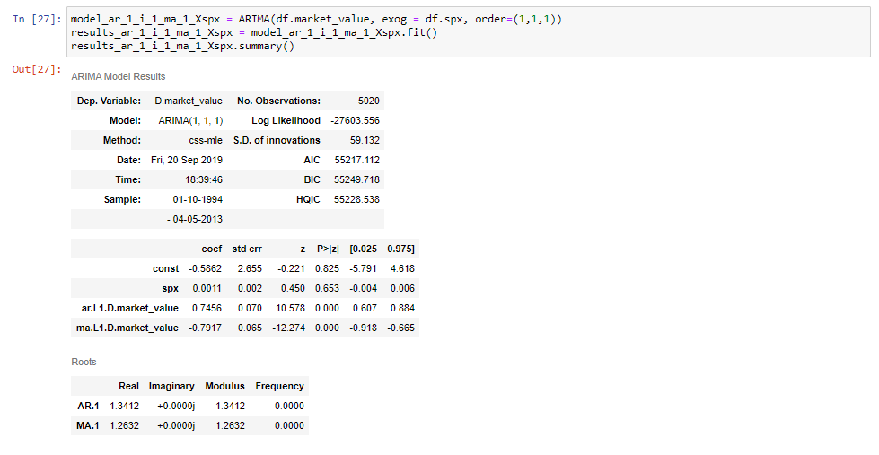Click the '[0.025' column header
This screenshot has width=879, height=455.
click(364, 249)
